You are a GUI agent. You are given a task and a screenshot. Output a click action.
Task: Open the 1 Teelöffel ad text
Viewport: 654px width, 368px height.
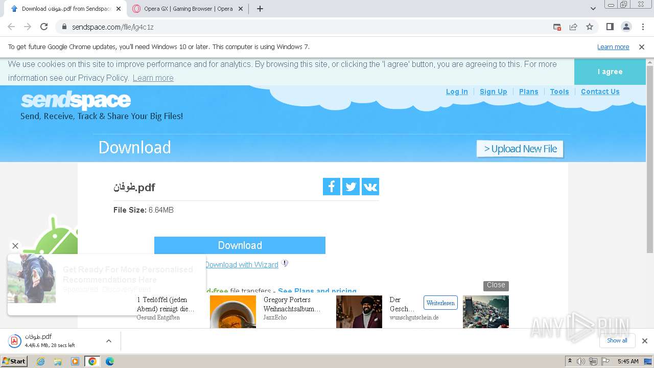pos(166,304)
